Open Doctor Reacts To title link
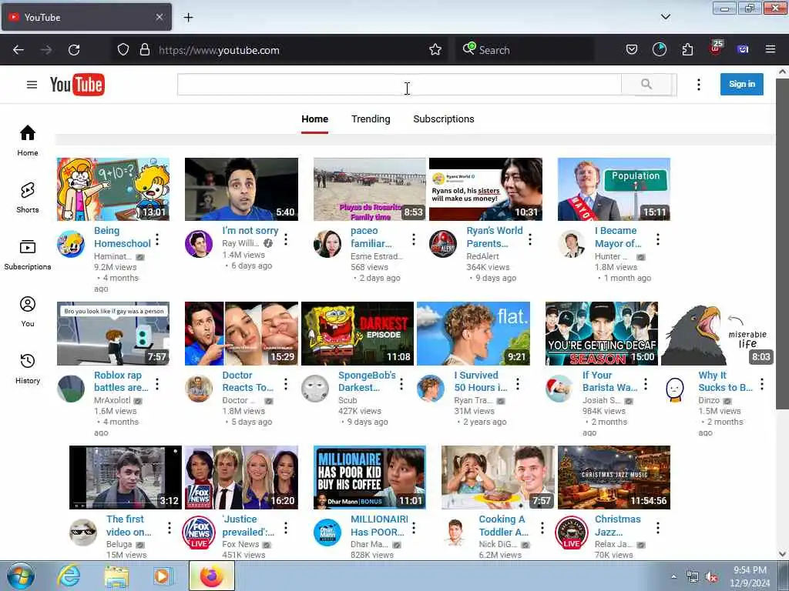The width and height of the screenshot is (789, 591). [247, 382]
